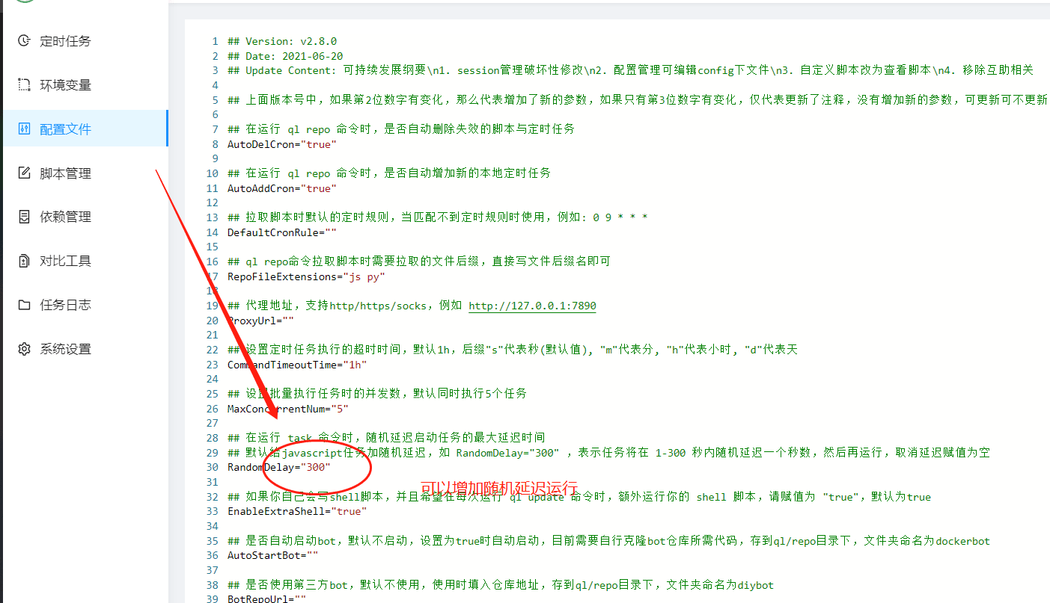Click line number 14 in the gutter
This screenshot has width=1050, height=603.
click(x=212, y=232)
